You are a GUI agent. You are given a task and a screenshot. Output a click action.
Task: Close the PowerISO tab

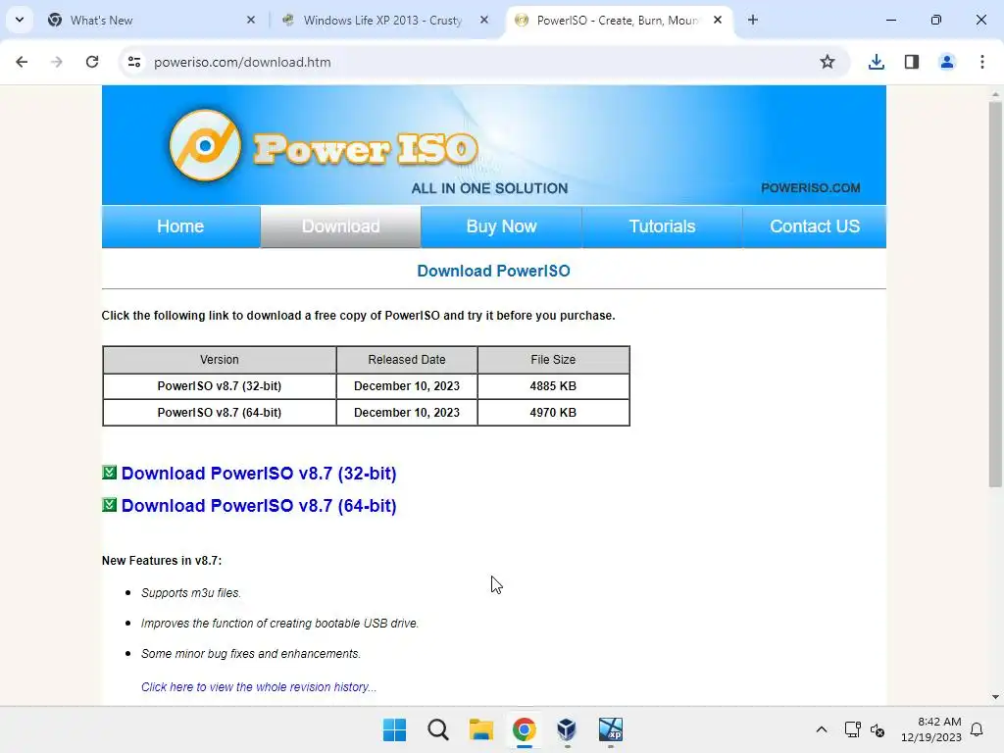coord(718,20)
